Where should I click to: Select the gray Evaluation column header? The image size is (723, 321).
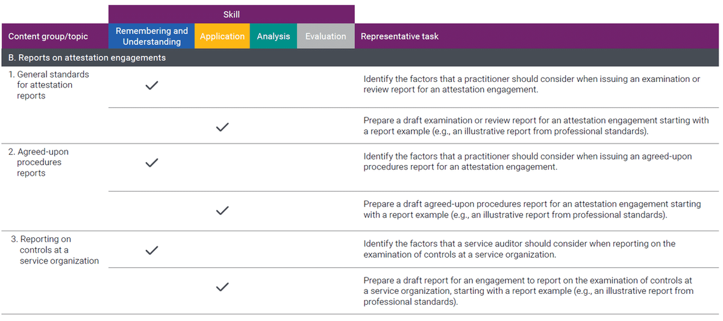[326, 36]
